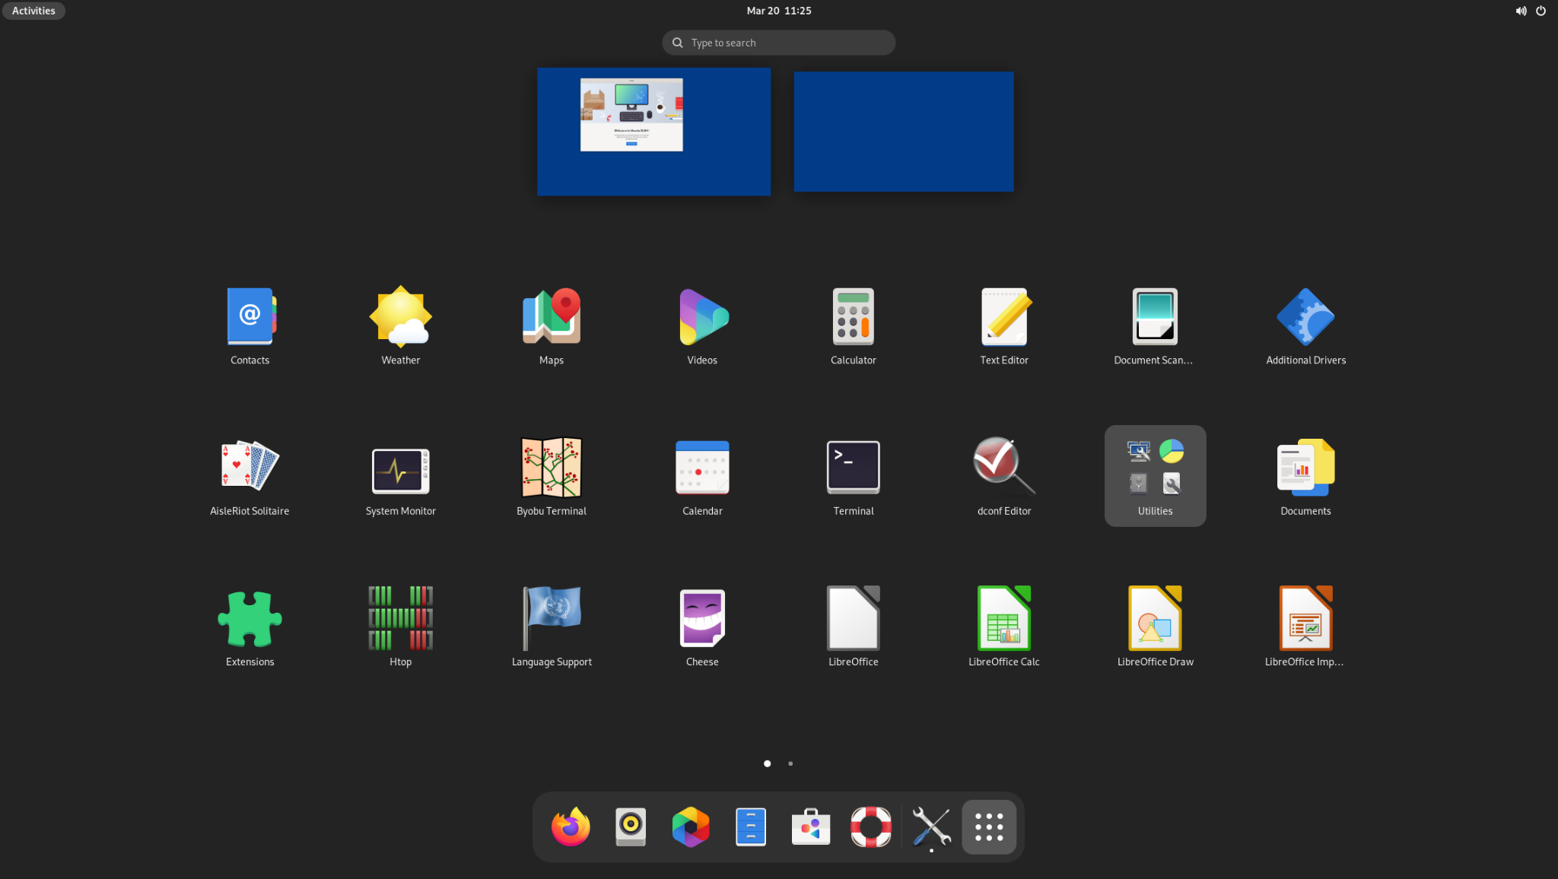Open the app grid button
Viewport: 1558px width, 879px height.
pos(987,827)
